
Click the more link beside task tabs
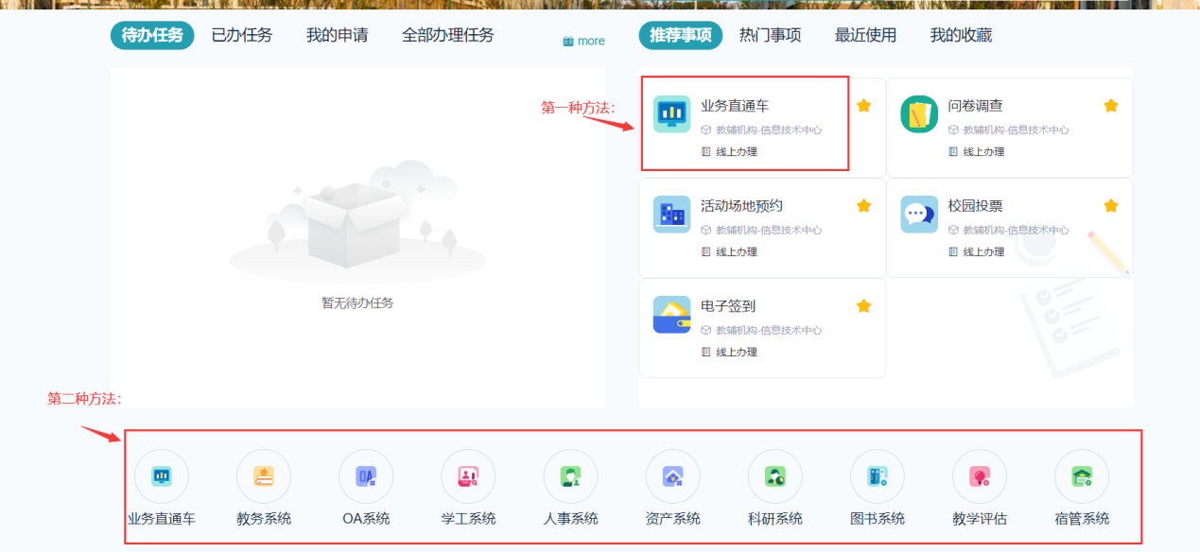[x=583, y=41]
